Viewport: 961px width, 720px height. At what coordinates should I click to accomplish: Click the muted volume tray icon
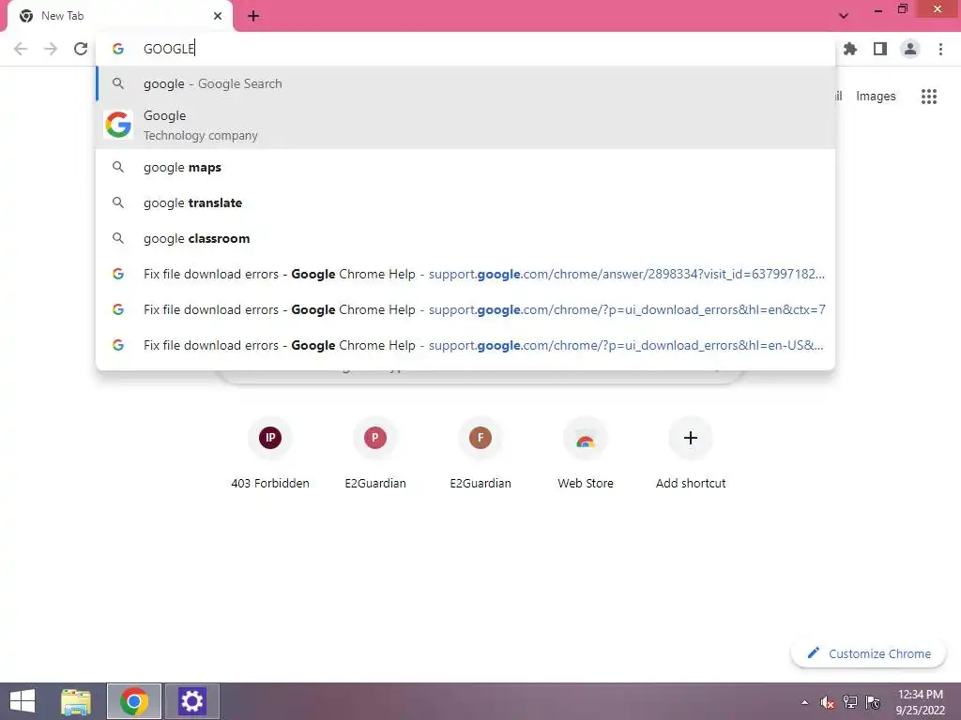(828, 702)
